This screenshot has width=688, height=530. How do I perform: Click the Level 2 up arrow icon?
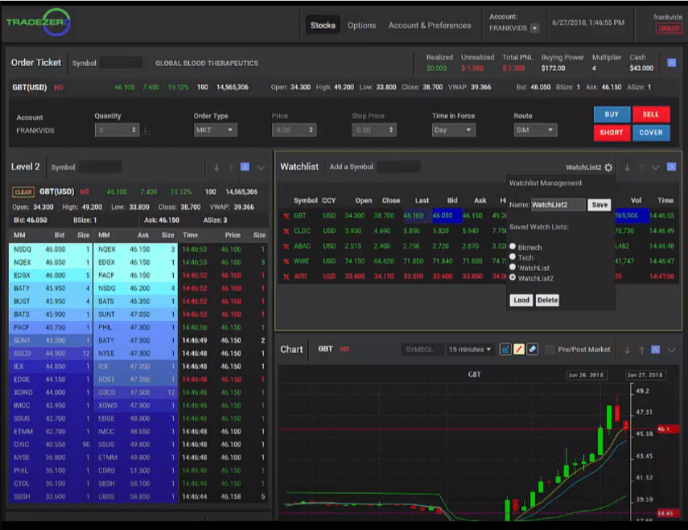[x=231, y=167]
